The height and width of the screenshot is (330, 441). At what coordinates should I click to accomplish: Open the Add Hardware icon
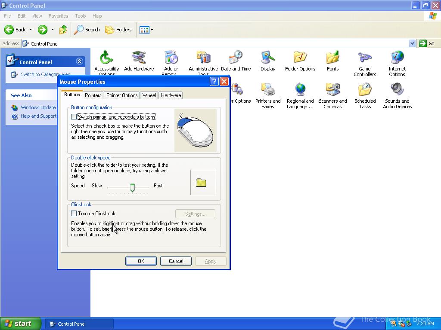139,58
